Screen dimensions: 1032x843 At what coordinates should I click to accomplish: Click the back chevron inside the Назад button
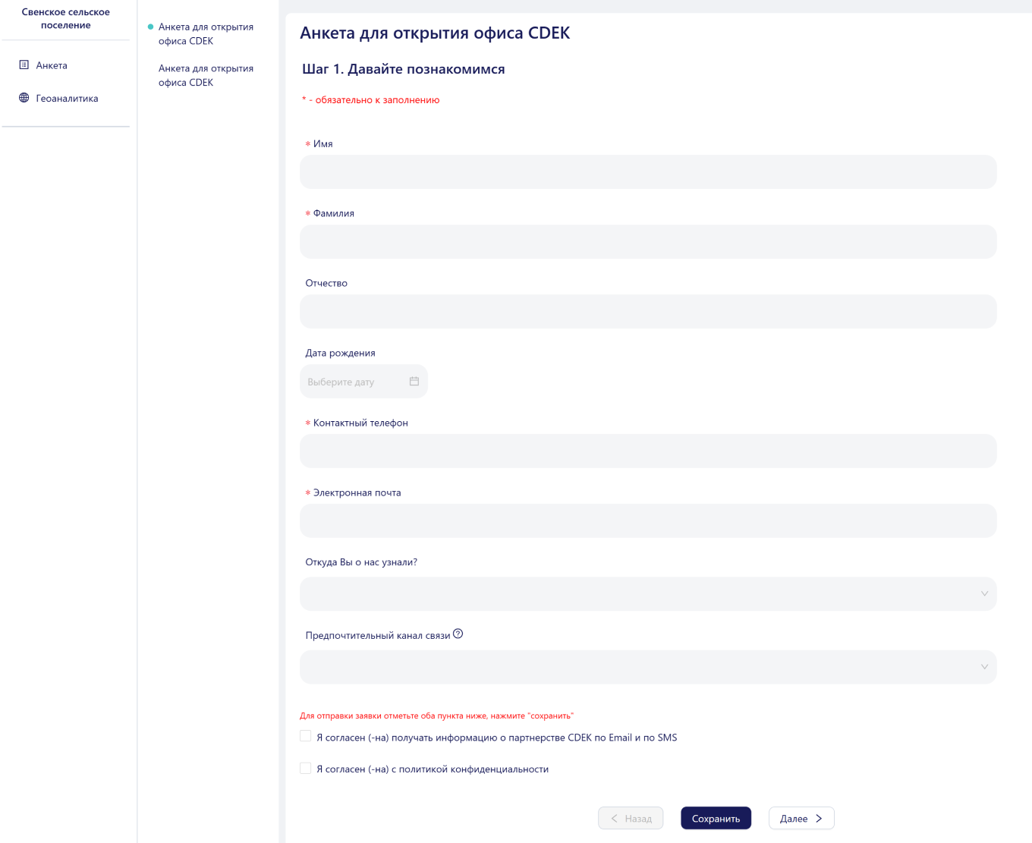pyautogui.click(x=614, y=818)
